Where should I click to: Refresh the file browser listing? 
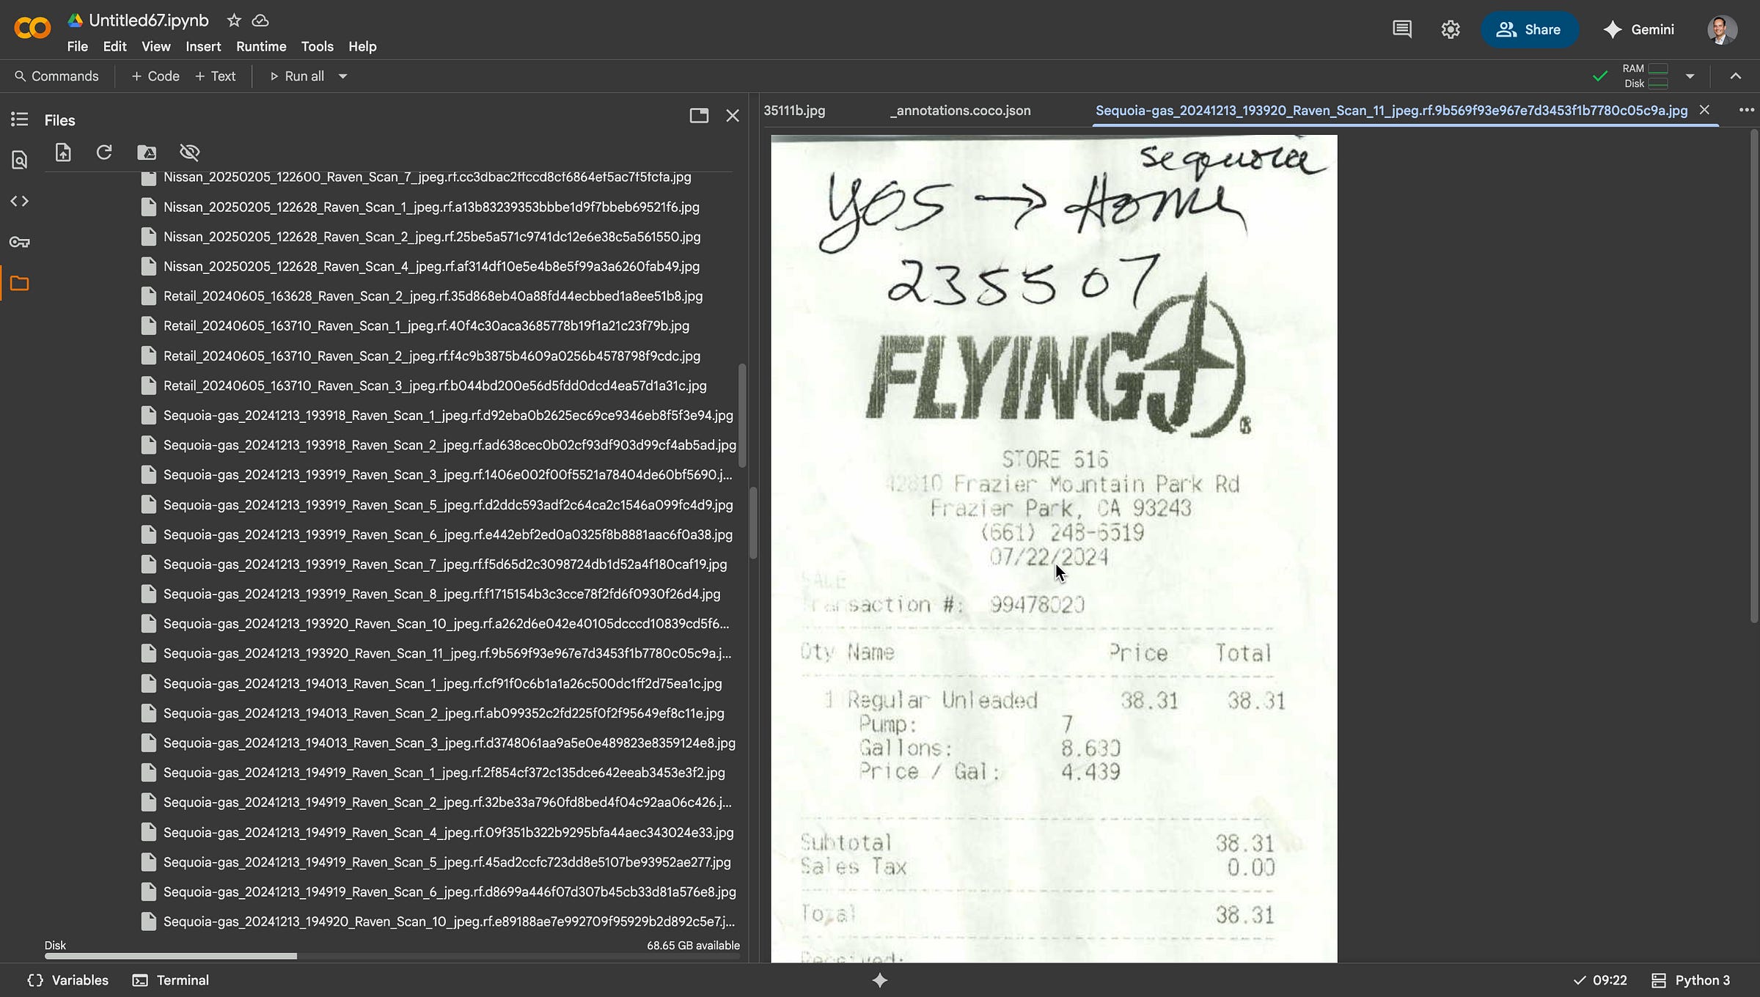[104, 152]
